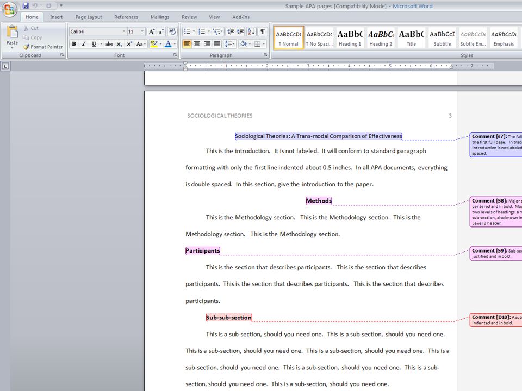Decrease paragraph indent
The image size is (522, 391).
click(231, 31)
